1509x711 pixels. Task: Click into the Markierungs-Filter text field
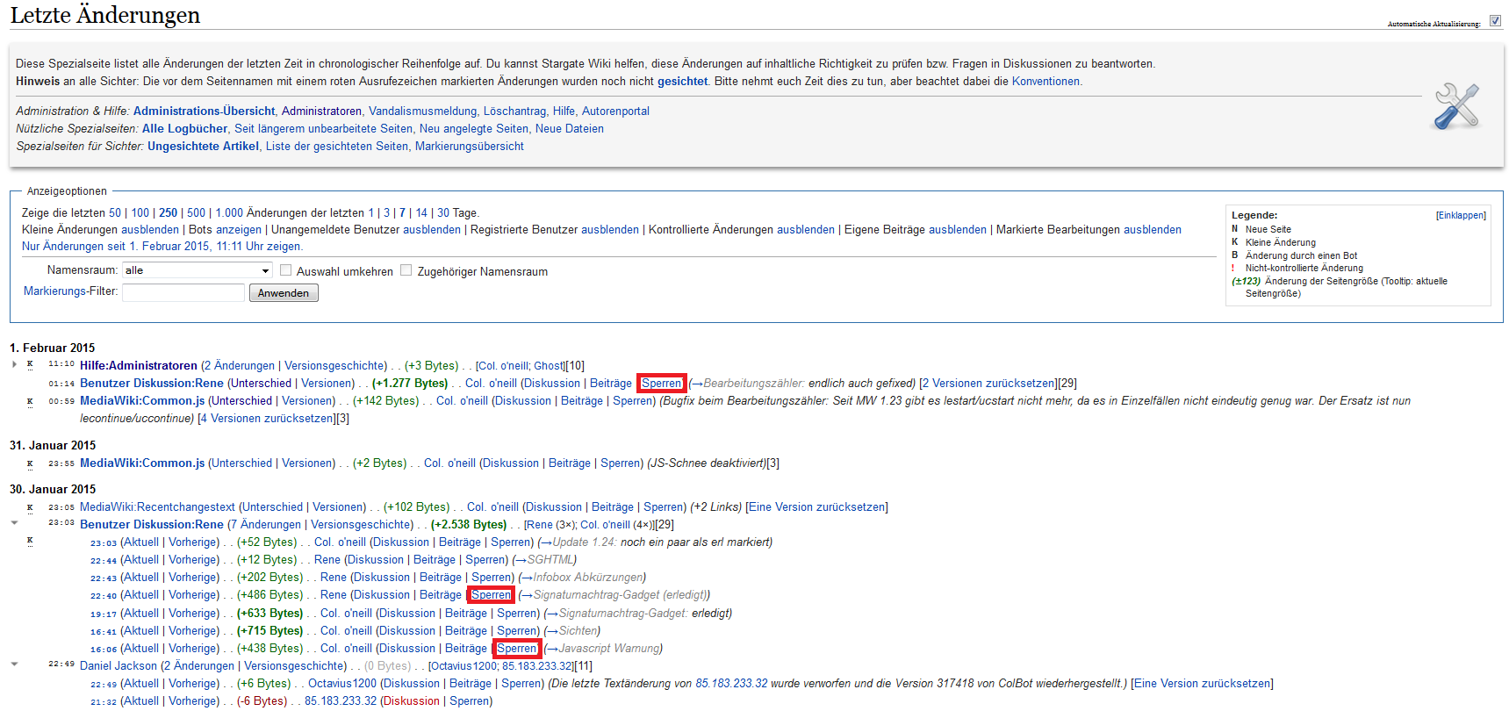[x=183, y=292]
